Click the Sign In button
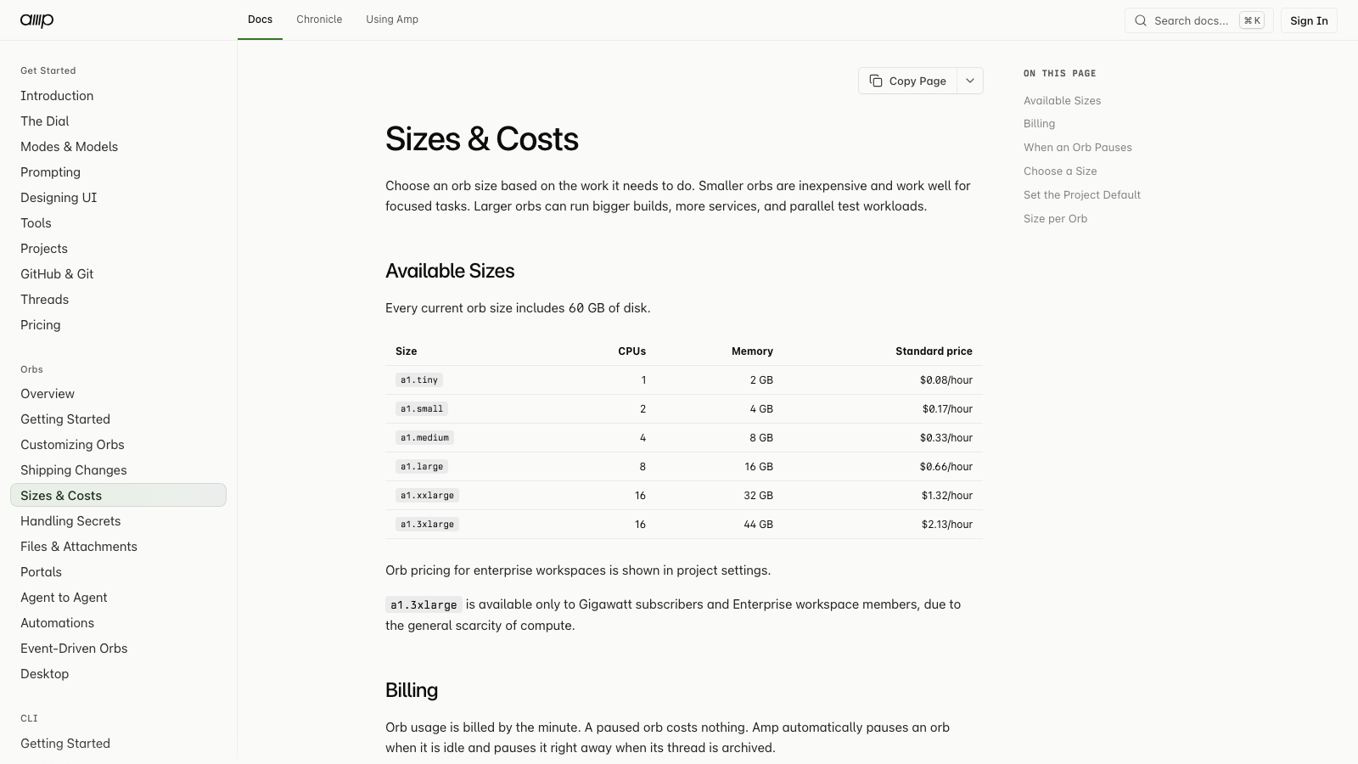 click(1309, 20)
